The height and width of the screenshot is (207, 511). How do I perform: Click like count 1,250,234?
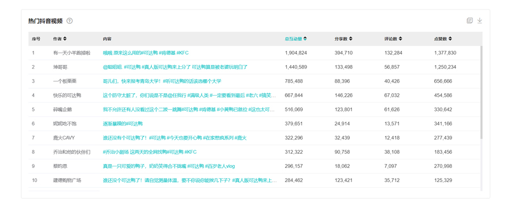[445, 67]
